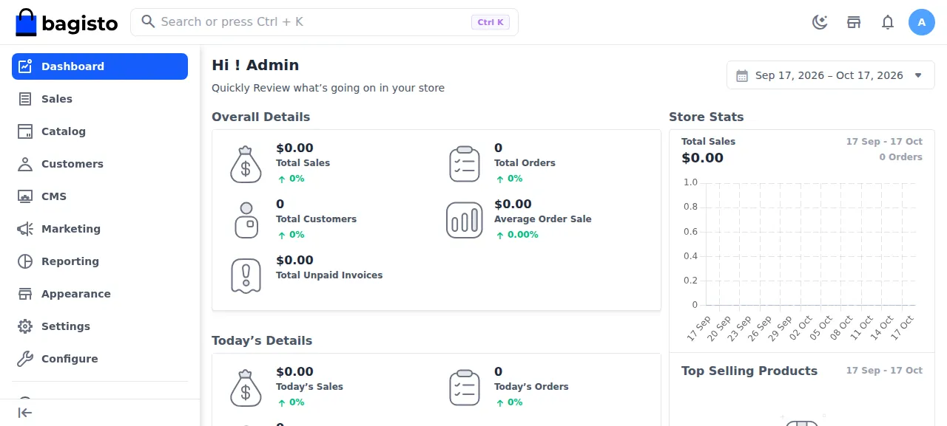
Task: Click the Appearance sidebar icon
Action: (25, 294)
